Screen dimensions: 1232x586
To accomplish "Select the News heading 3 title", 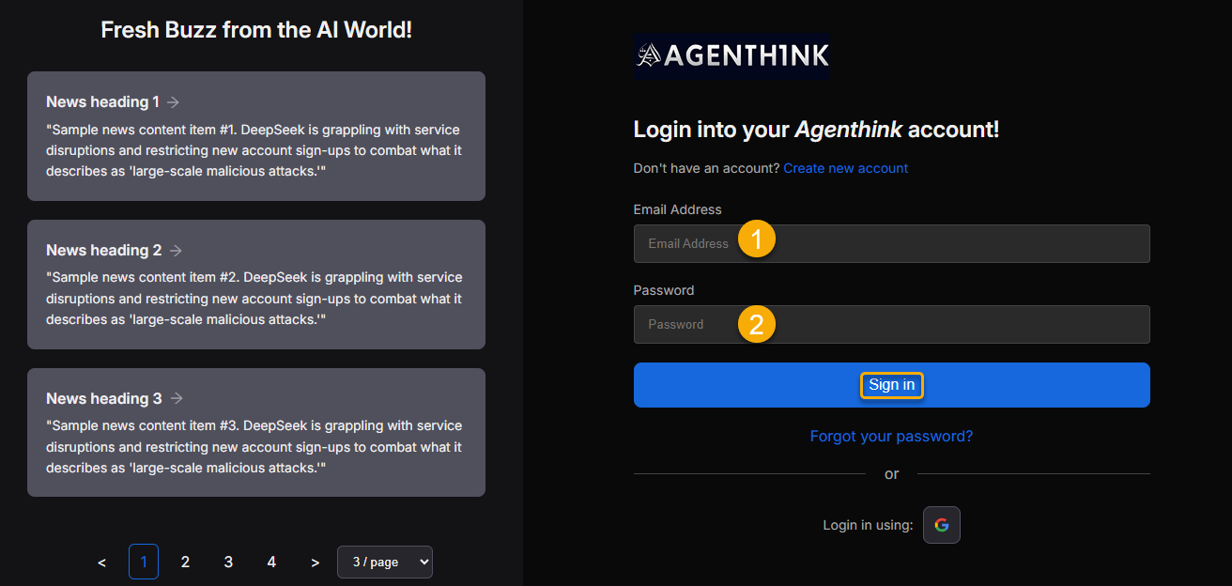I will tap(103, 399).
